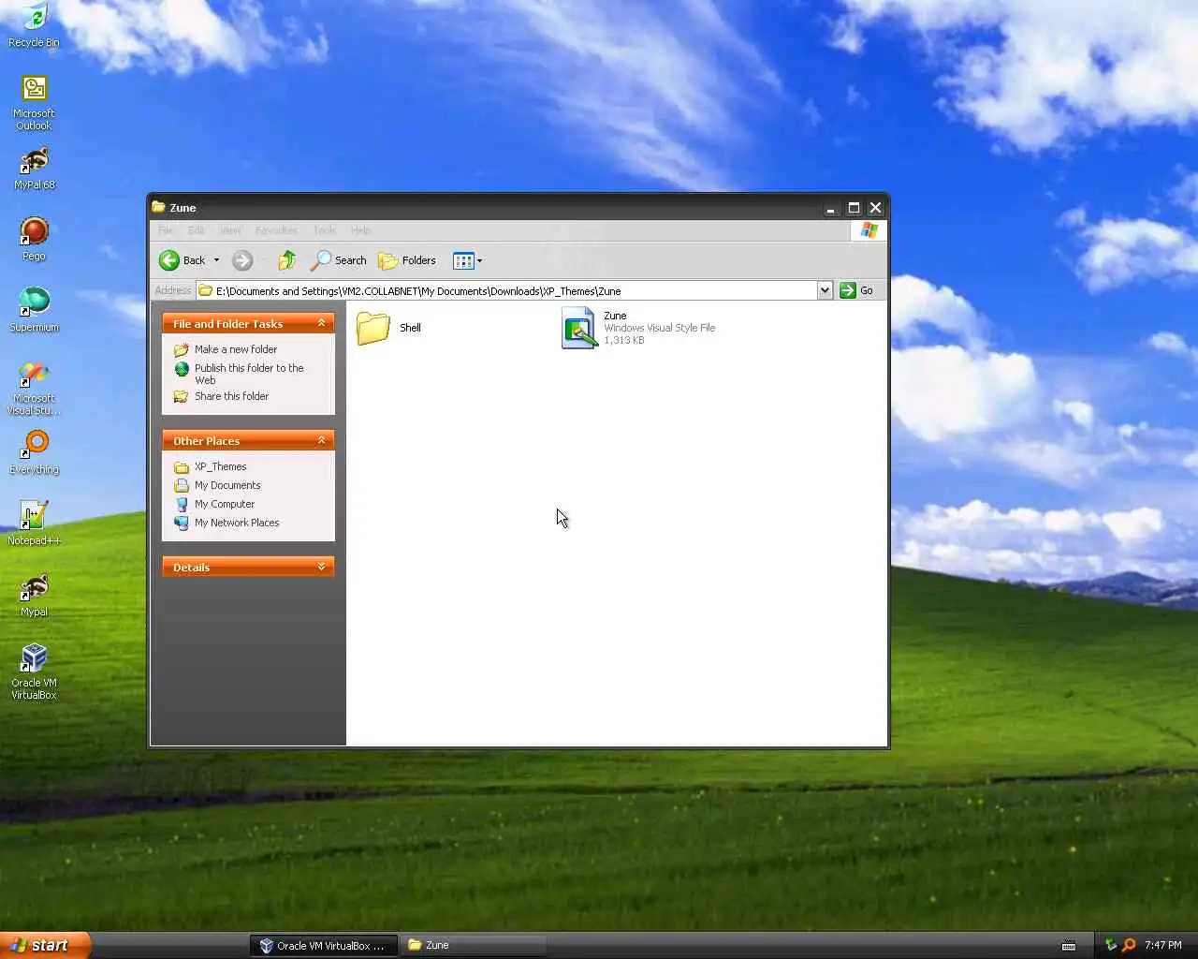1198x959 pixels.
Task: Click the Forward navigation arrow
Action: (242, 260)
